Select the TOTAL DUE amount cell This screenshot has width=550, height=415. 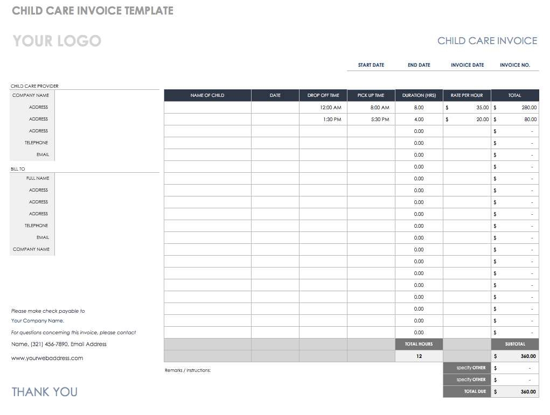click(x=515, y=391)
